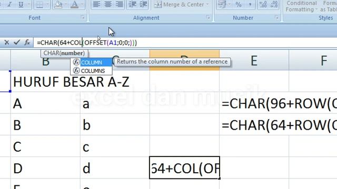The width and height of the screenshot is (337, 189).
Task: Apply Accounting Number Format
Action: [222, 4]
